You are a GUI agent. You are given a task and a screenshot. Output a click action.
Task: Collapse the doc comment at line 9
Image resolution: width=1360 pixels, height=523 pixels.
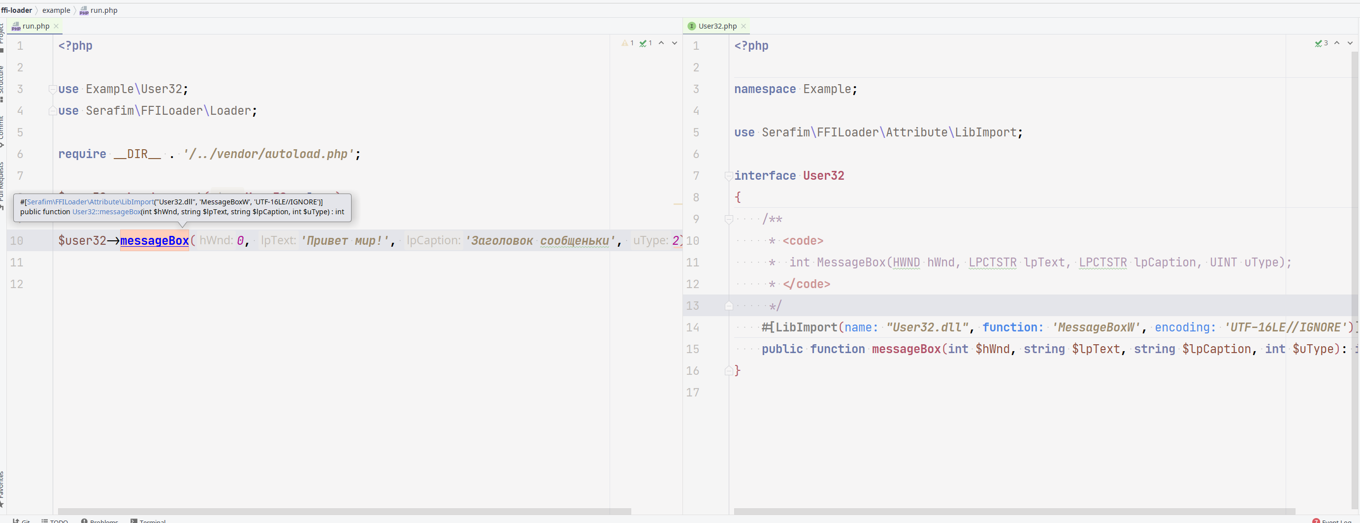pos(729,219)
